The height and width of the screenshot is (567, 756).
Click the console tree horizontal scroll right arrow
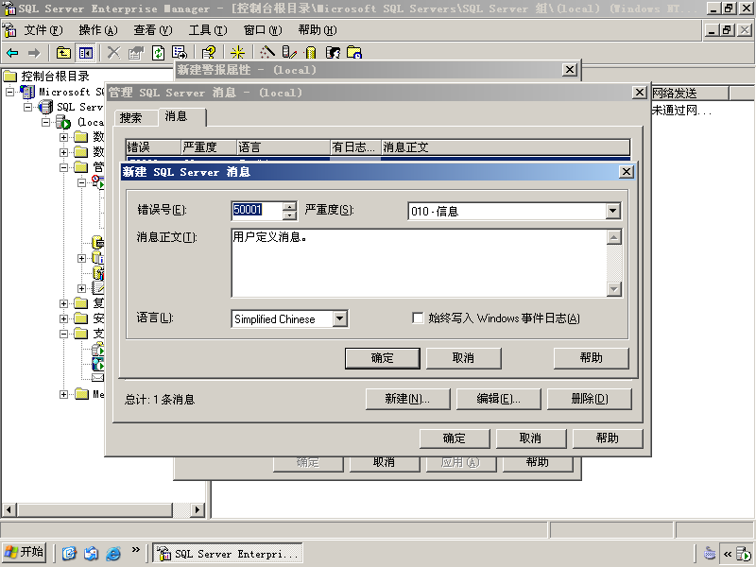click(x=198, y=509)
